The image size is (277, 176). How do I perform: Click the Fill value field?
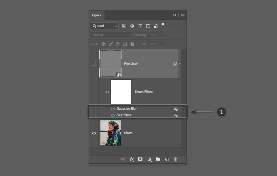pyautogui.click(x=153, y=44)
